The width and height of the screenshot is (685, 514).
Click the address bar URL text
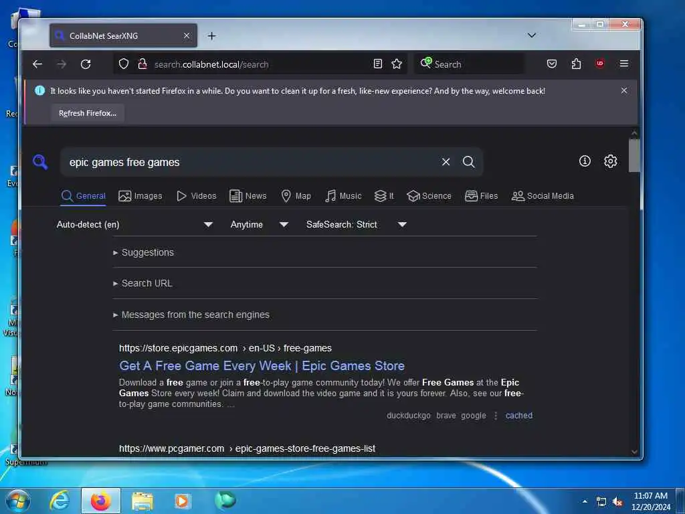[x=211, y=65]
